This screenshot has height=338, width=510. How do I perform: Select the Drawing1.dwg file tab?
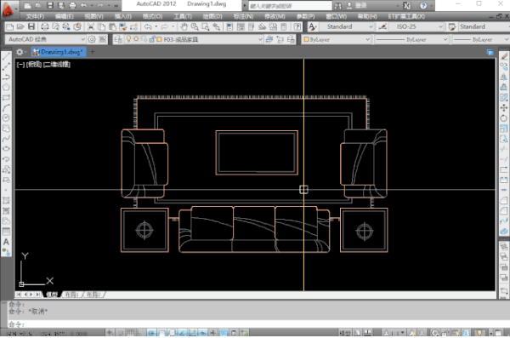coord(59,52)
